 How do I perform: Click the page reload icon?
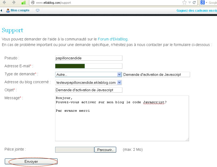click(x=195, y=2)
